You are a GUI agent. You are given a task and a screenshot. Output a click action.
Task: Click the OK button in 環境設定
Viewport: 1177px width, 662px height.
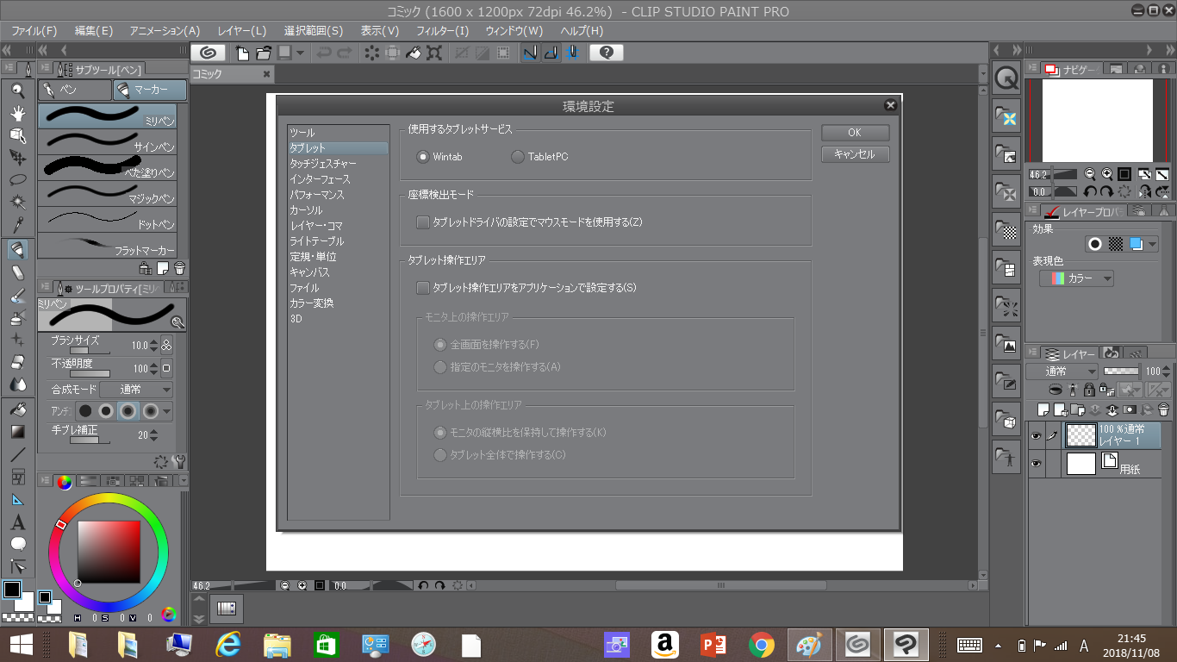(855, 133)
